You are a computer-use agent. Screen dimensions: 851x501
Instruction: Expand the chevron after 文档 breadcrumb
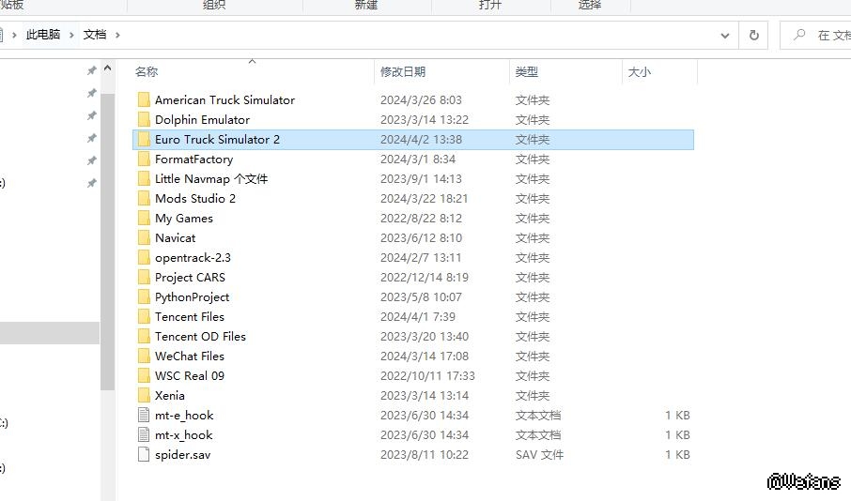tap(117, 35)
